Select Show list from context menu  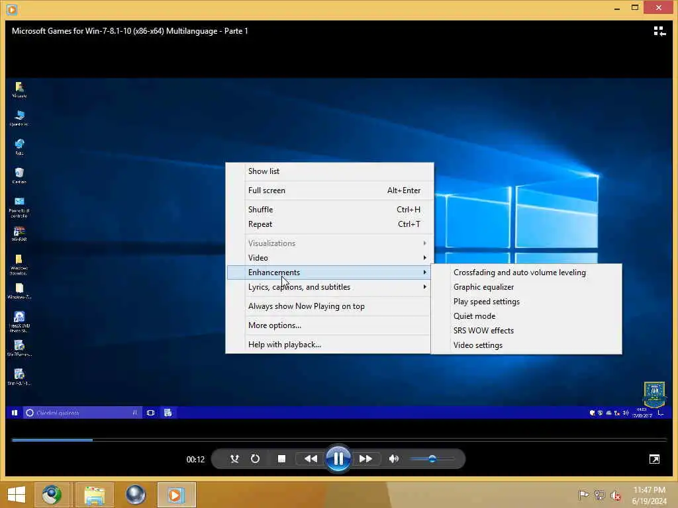[330, 171]
